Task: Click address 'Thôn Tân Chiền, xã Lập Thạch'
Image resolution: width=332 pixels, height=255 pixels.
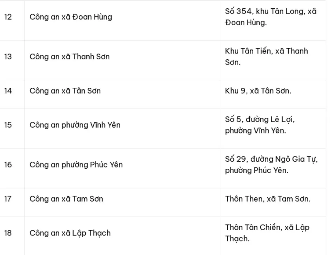Action: (x=267, y=233)
